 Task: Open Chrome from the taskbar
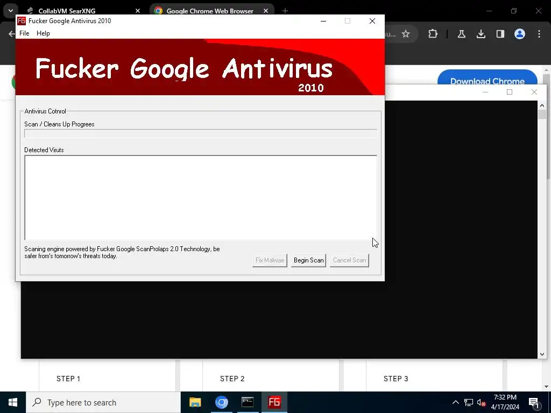(x=221, y=402)
